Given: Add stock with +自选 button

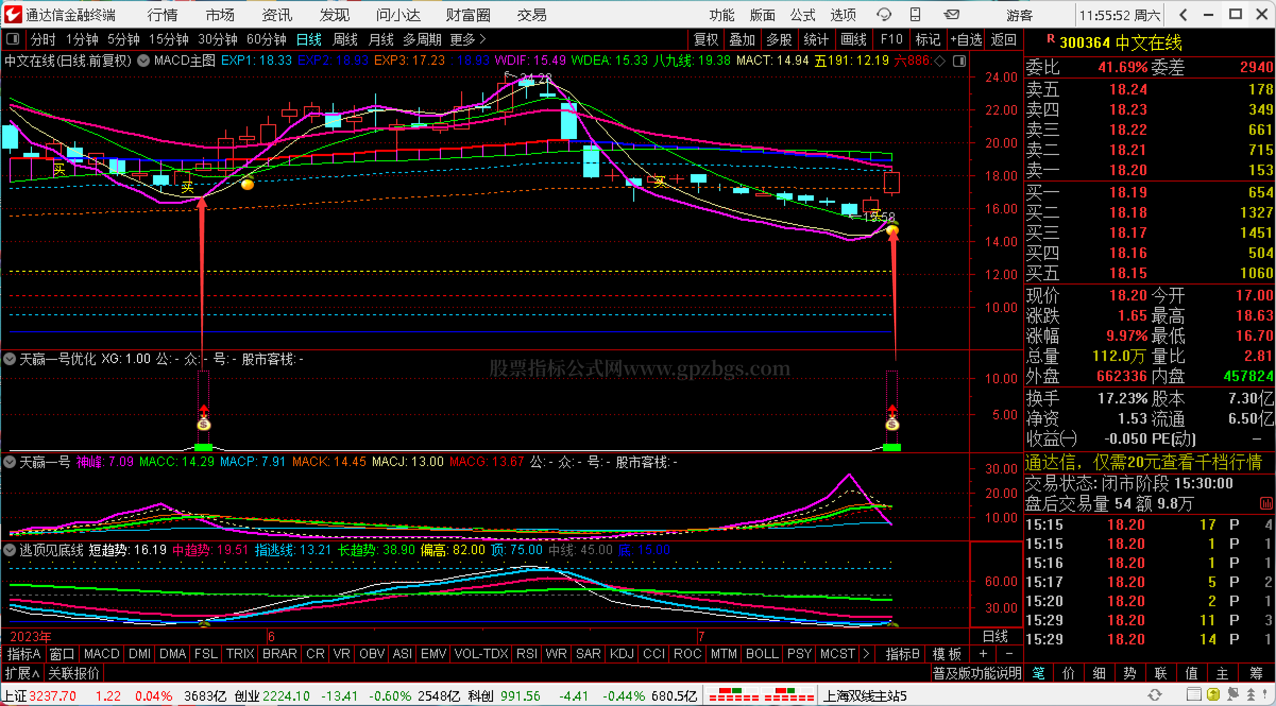Looking at the screenshot, I should [966, 39].
